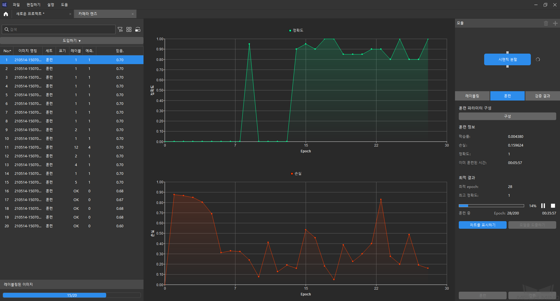This screenshot has height=301, width=560.
Task: Select row 20 with confidence 0.60
Action: pos(72,226)
